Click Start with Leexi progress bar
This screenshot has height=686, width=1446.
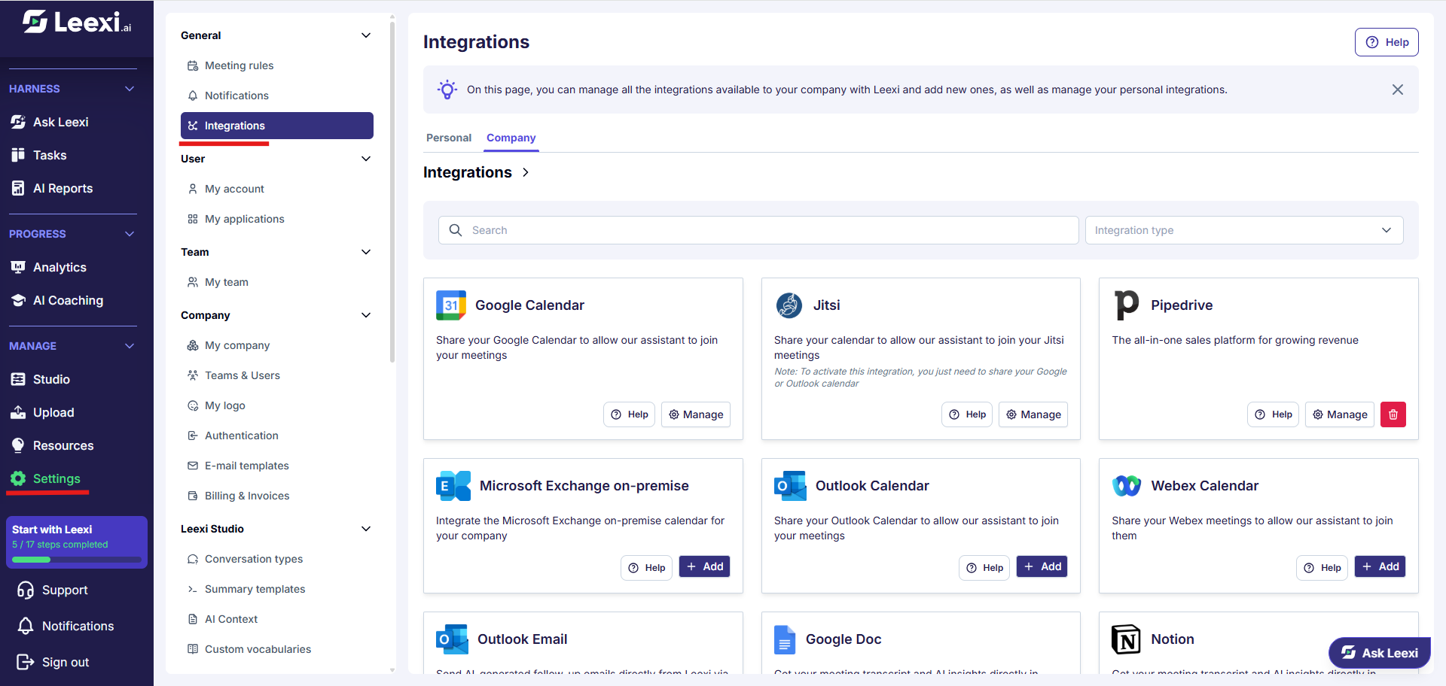pos(77,560)
